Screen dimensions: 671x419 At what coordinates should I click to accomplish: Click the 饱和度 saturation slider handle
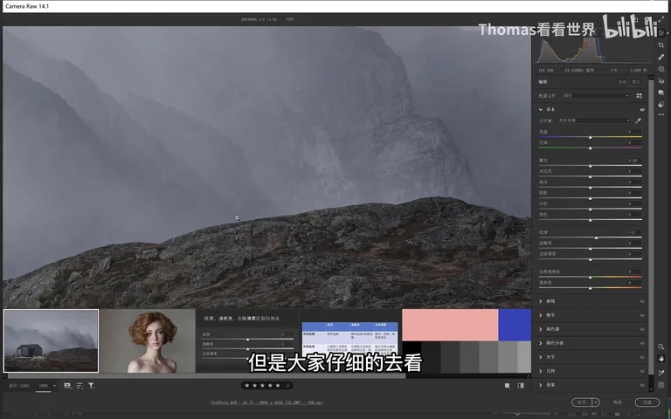590,288
